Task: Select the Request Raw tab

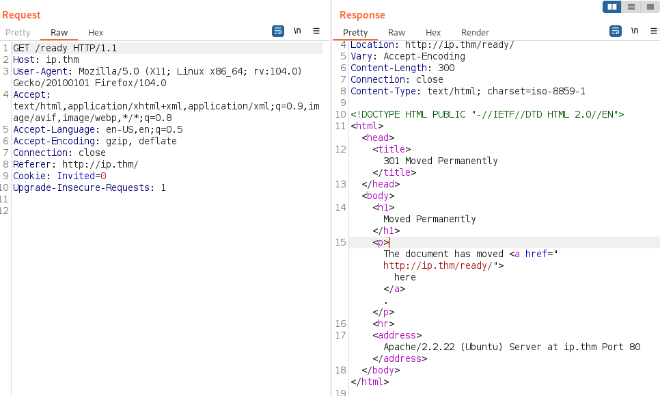Action: tap(59, 32)
